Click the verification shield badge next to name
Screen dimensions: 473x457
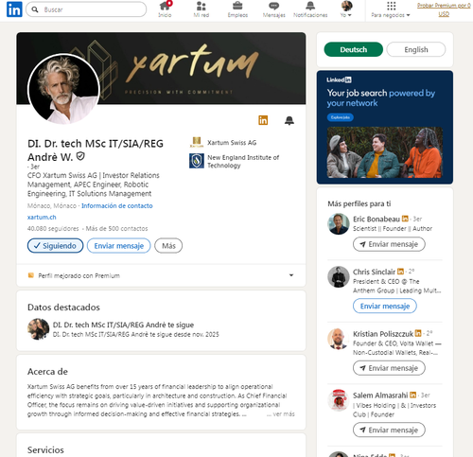point(80,156)
